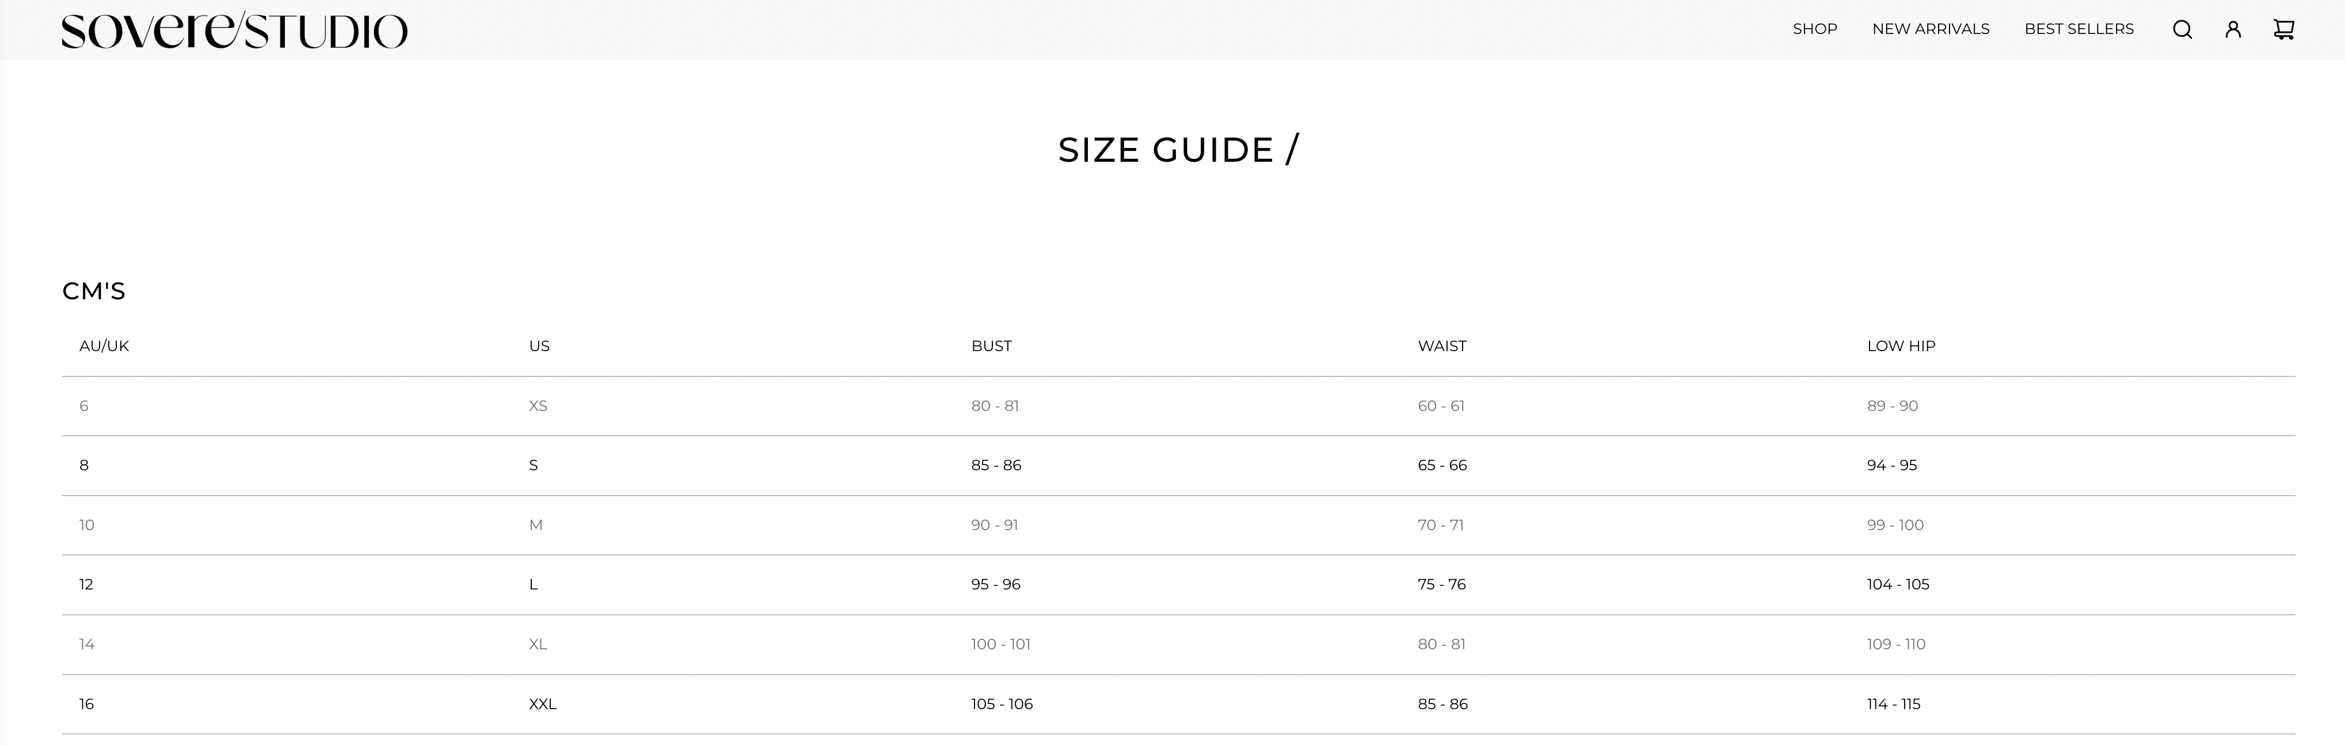The height and width of the screenshot is (746, 2345).
Task: Click the Sovere Studio logo
Action: (x=234, y=30)
